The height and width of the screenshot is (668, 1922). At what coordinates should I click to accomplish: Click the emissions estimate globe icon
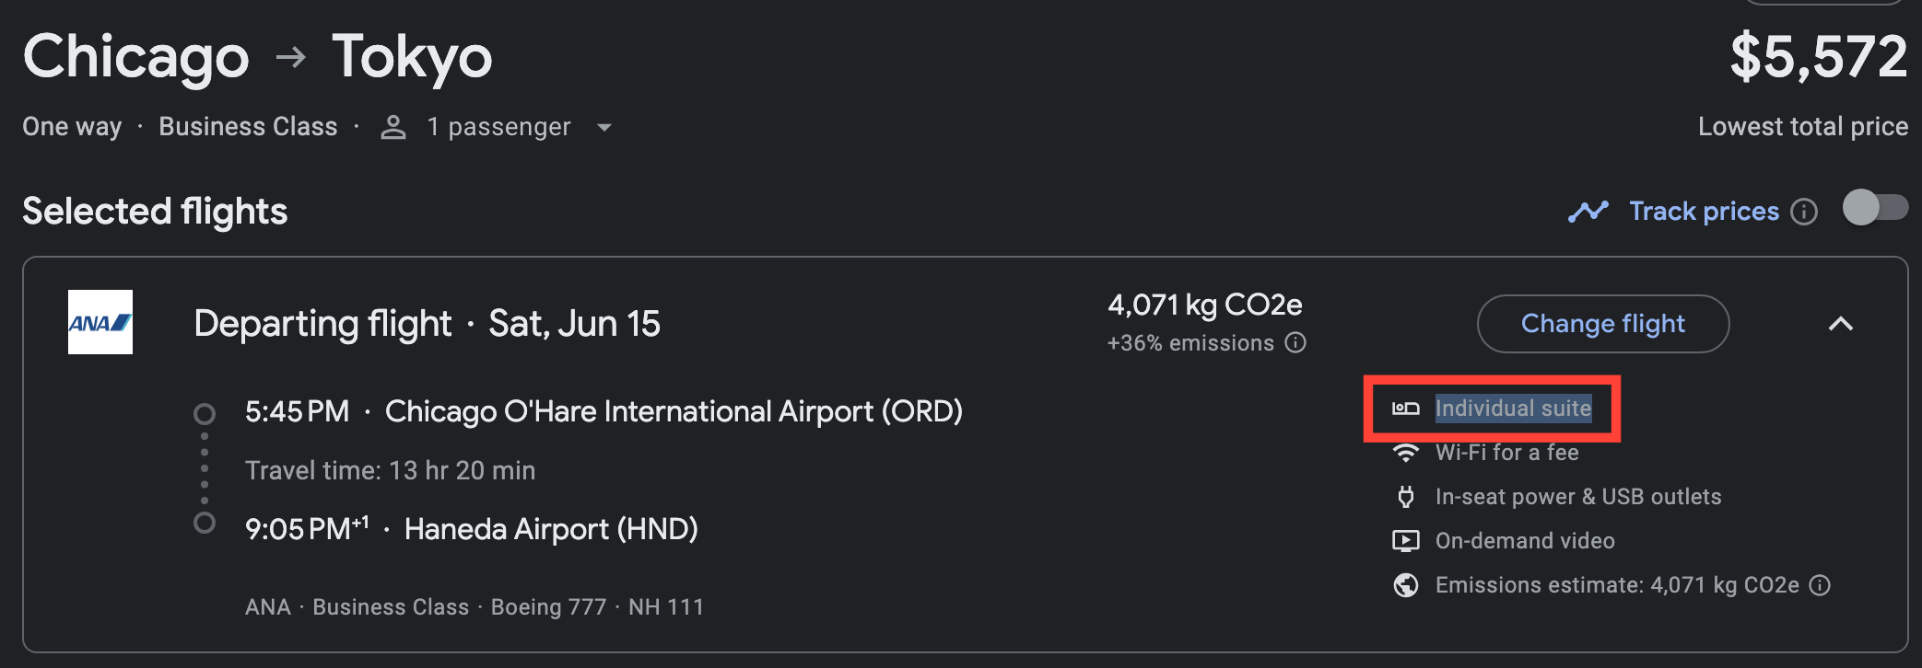(1405, 585)
